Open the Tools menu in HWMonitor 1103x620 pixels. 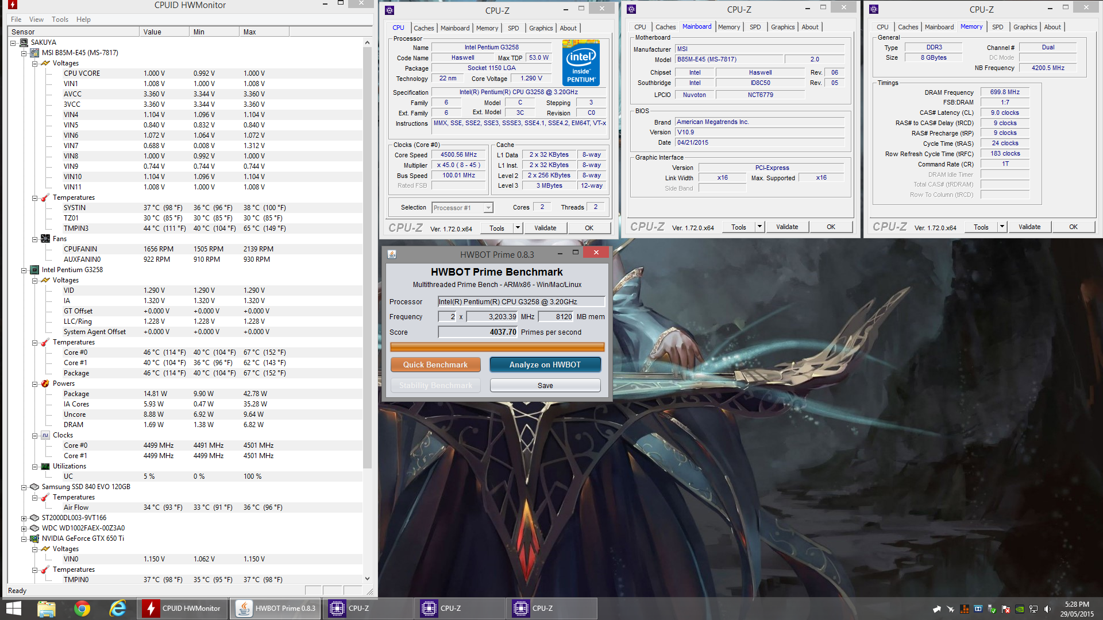coord(60,20)
